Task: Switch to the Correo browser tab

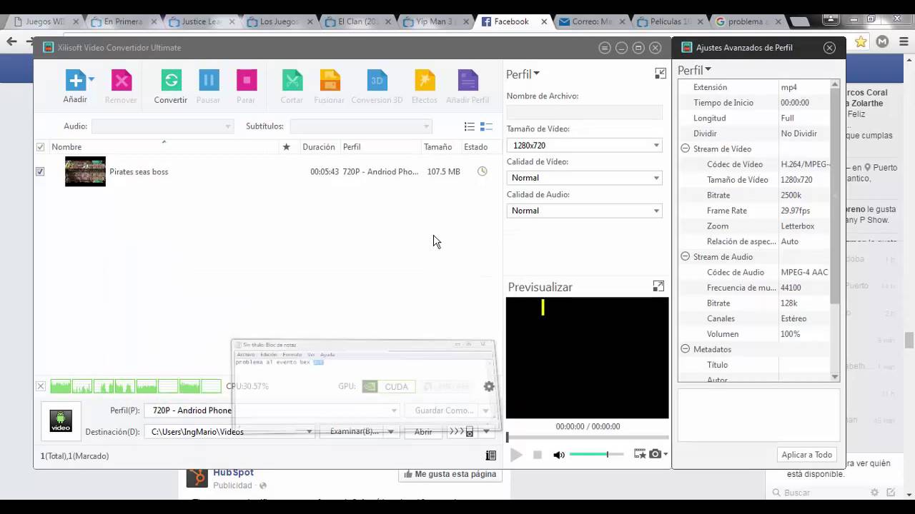Action: tap(590, 21)
